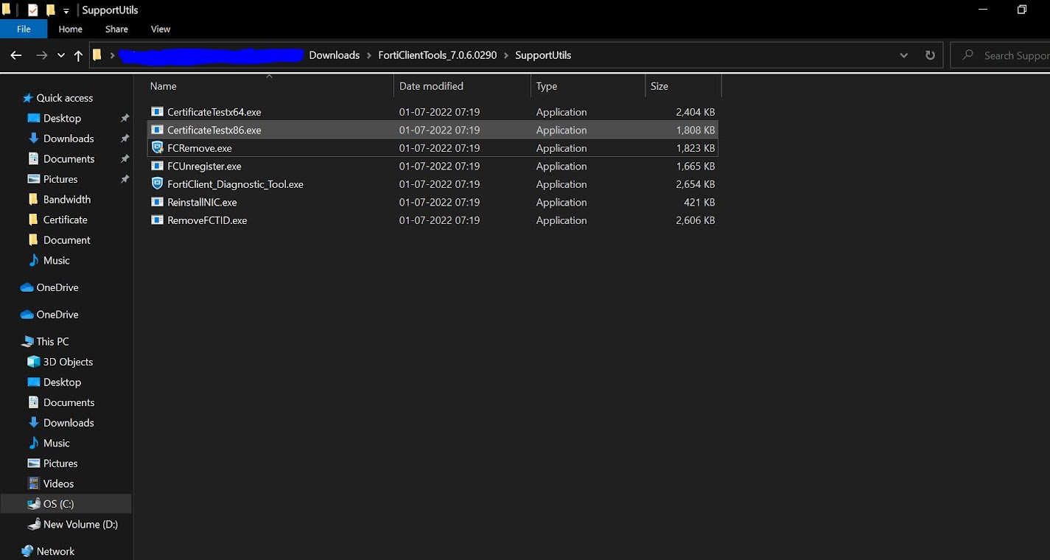Click SupportUtils in the address breadcrumb
This screenshot has height=560, width=1050.
[543, 55]
